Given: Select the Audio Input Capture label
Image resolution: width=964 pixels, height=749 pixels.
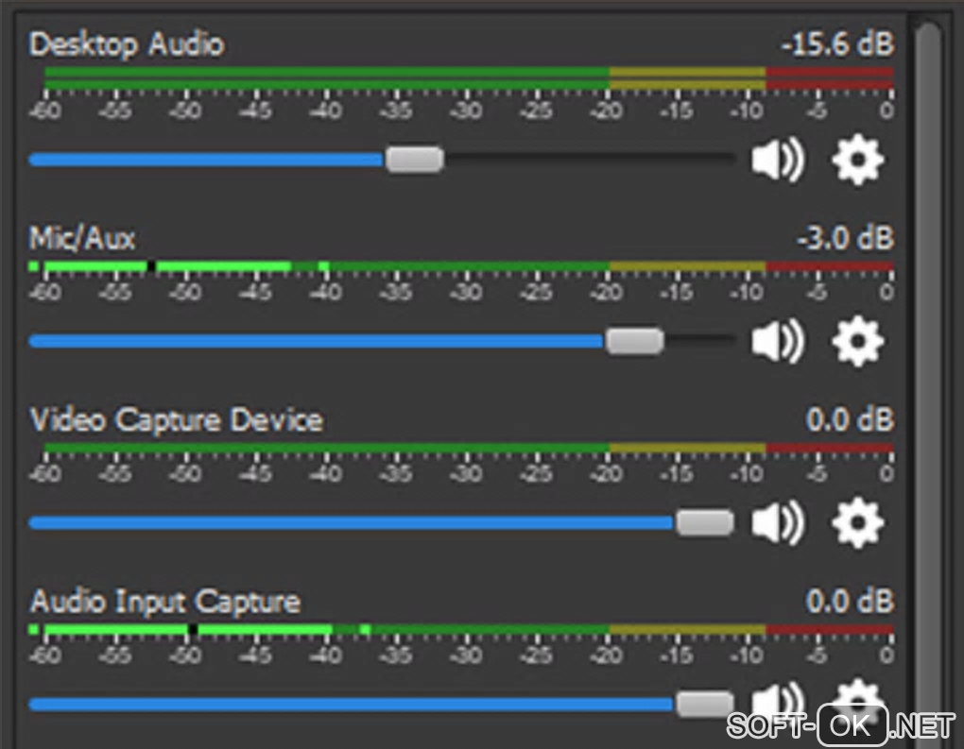Looking at the screenshot, I should (x=164, y=601).
